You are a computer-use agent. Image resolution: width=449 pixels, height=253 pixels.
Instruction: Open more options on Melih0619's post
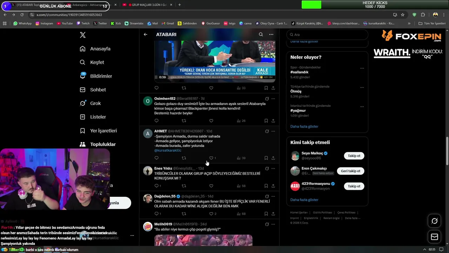click(x=273, y=224)
